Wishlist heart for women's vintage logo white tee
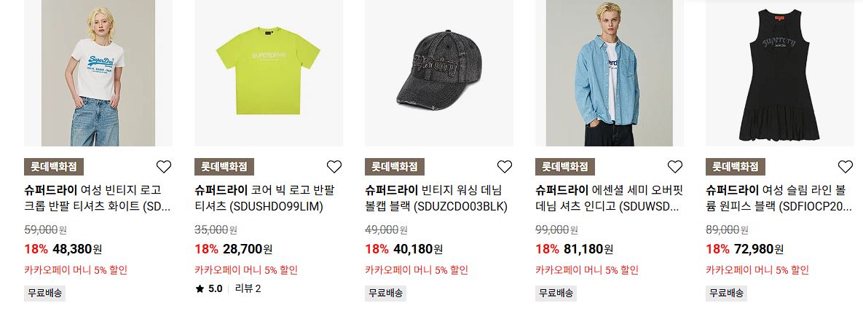 (x=163, y=166)
